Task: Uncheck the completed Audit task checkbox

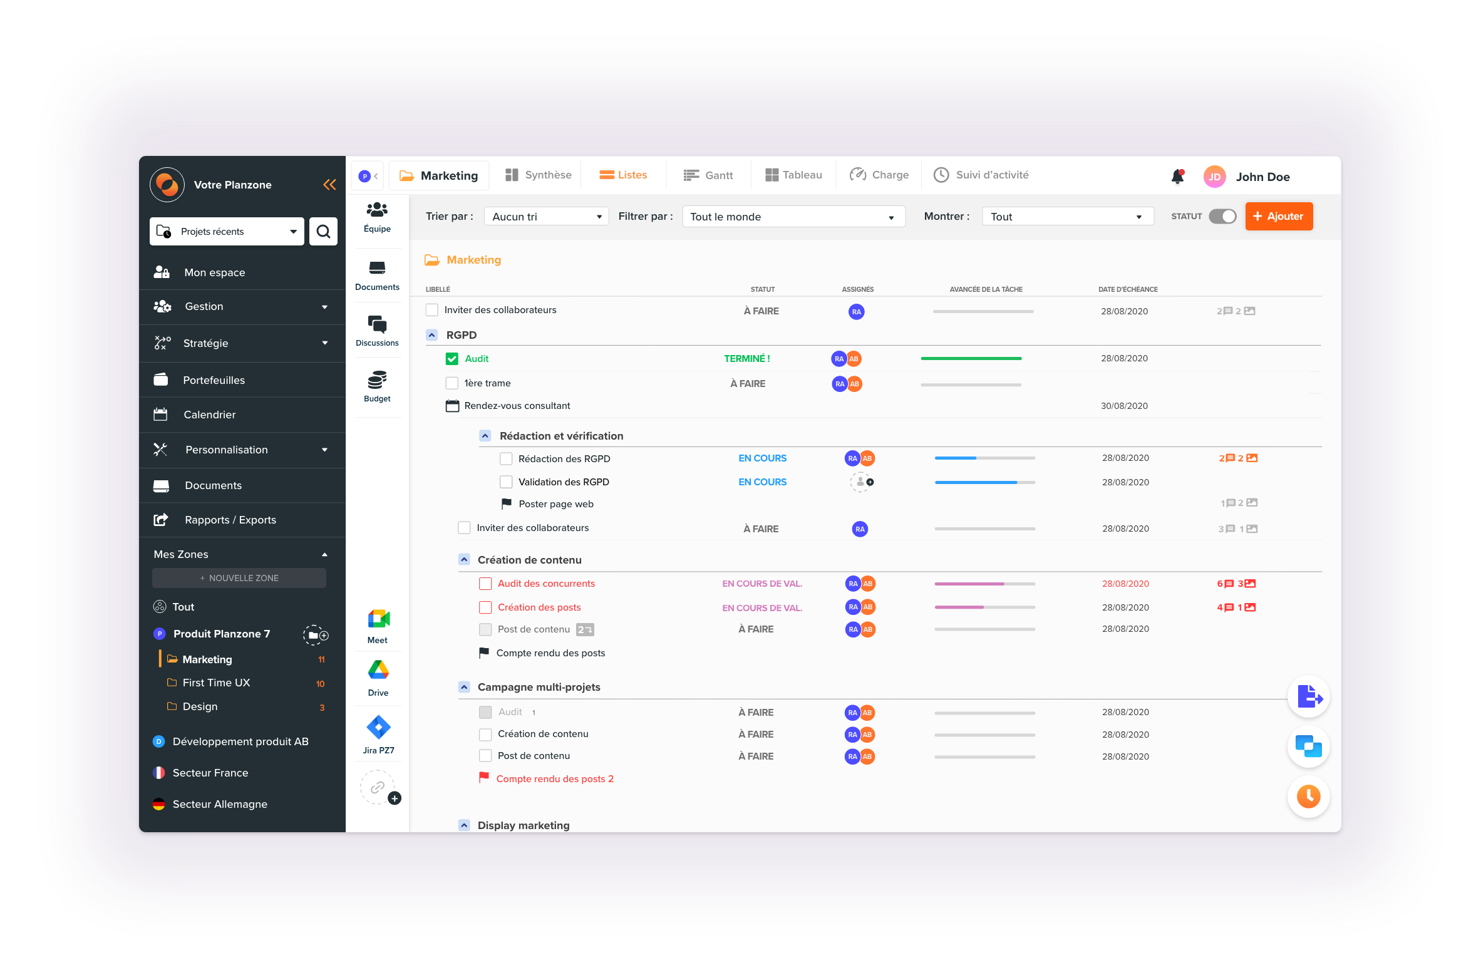Action: [x=452, y=359]
